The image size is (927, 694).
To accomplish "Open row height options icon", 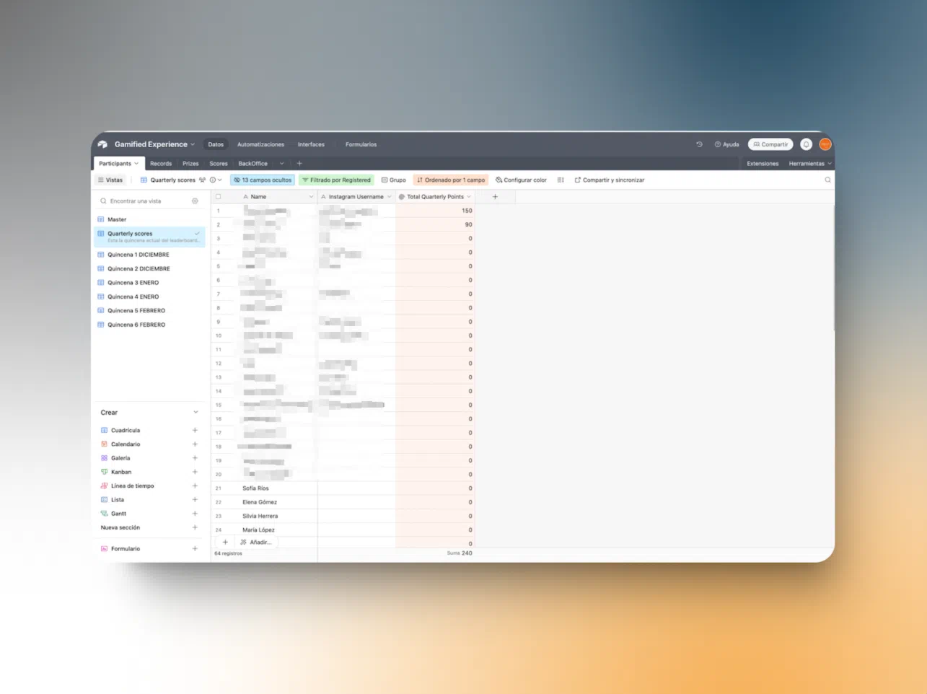I will click(561, 180).
